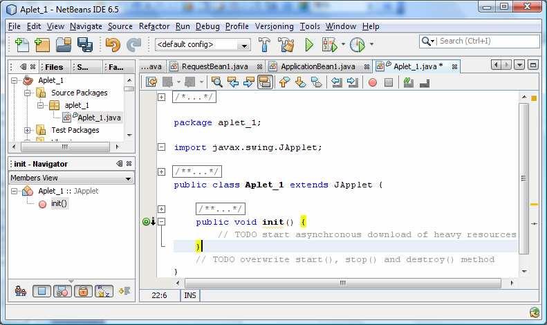The width and height of the screenshot is (547, 325).
Task: Switch to RequestBean1.java tab
Action: coord(214,66)
